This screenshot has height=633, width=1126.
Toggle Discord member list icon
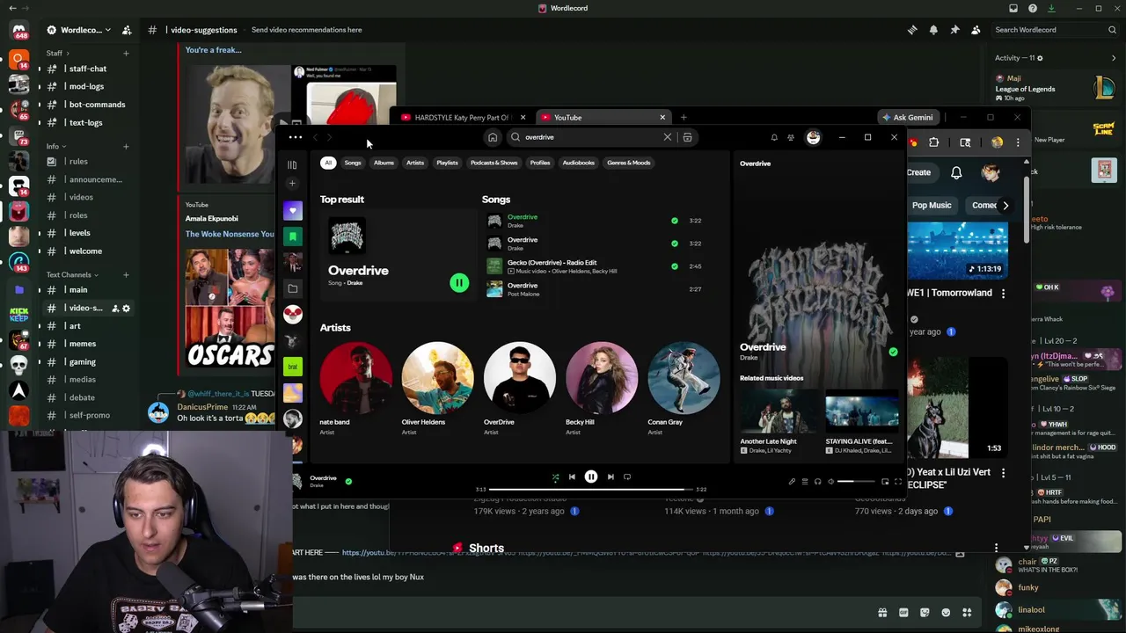pyautogui.click(x=976, y=30)
